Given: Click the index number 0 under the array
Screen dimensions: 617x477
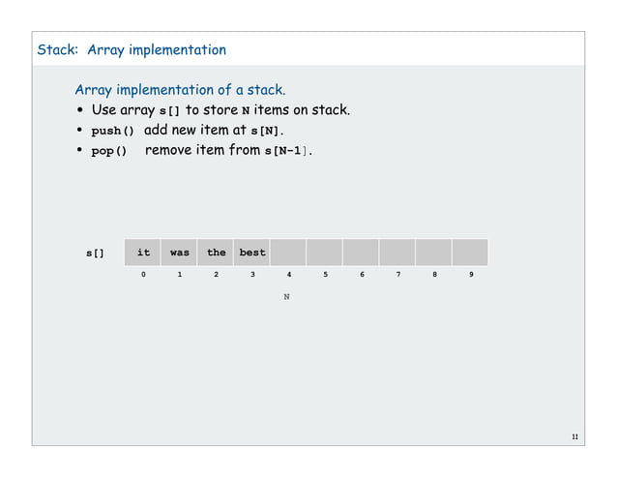Looking at the screenshot, I should click(143, 275).
